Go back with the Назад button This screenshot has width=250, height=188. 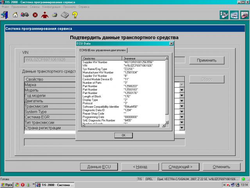pos(140,167)
